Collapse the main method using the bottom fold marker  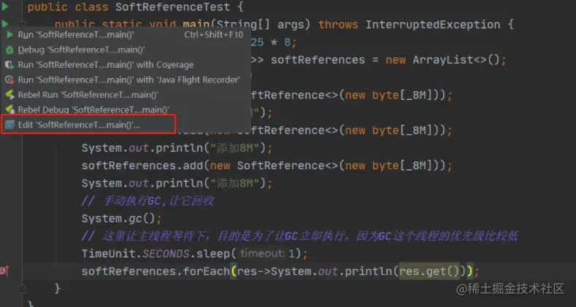[x=23, y=288]
